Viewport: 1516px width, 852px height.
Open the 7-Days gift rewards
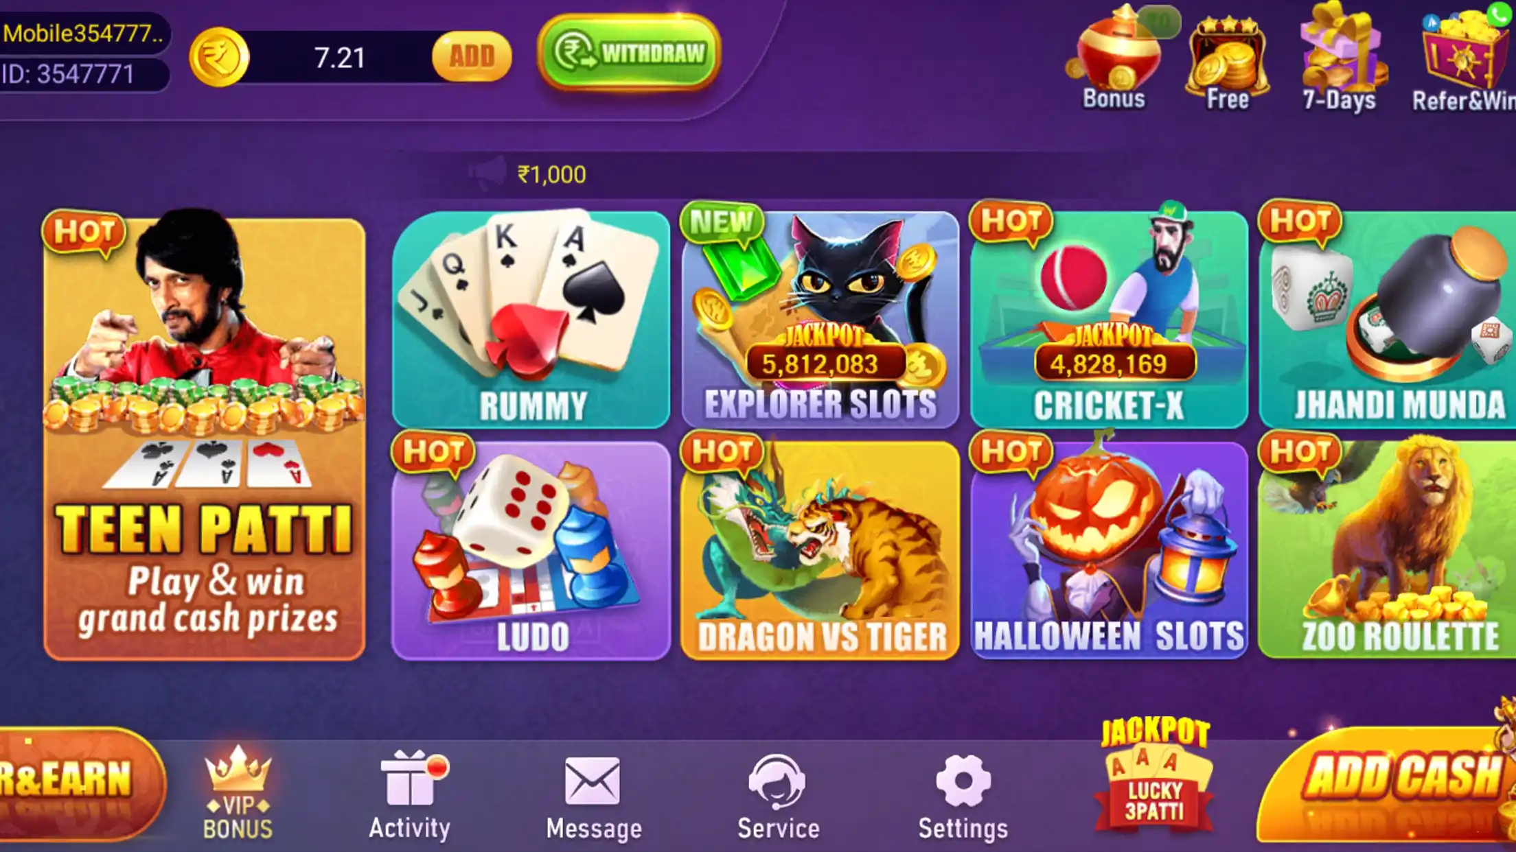tap(1340, 58)
